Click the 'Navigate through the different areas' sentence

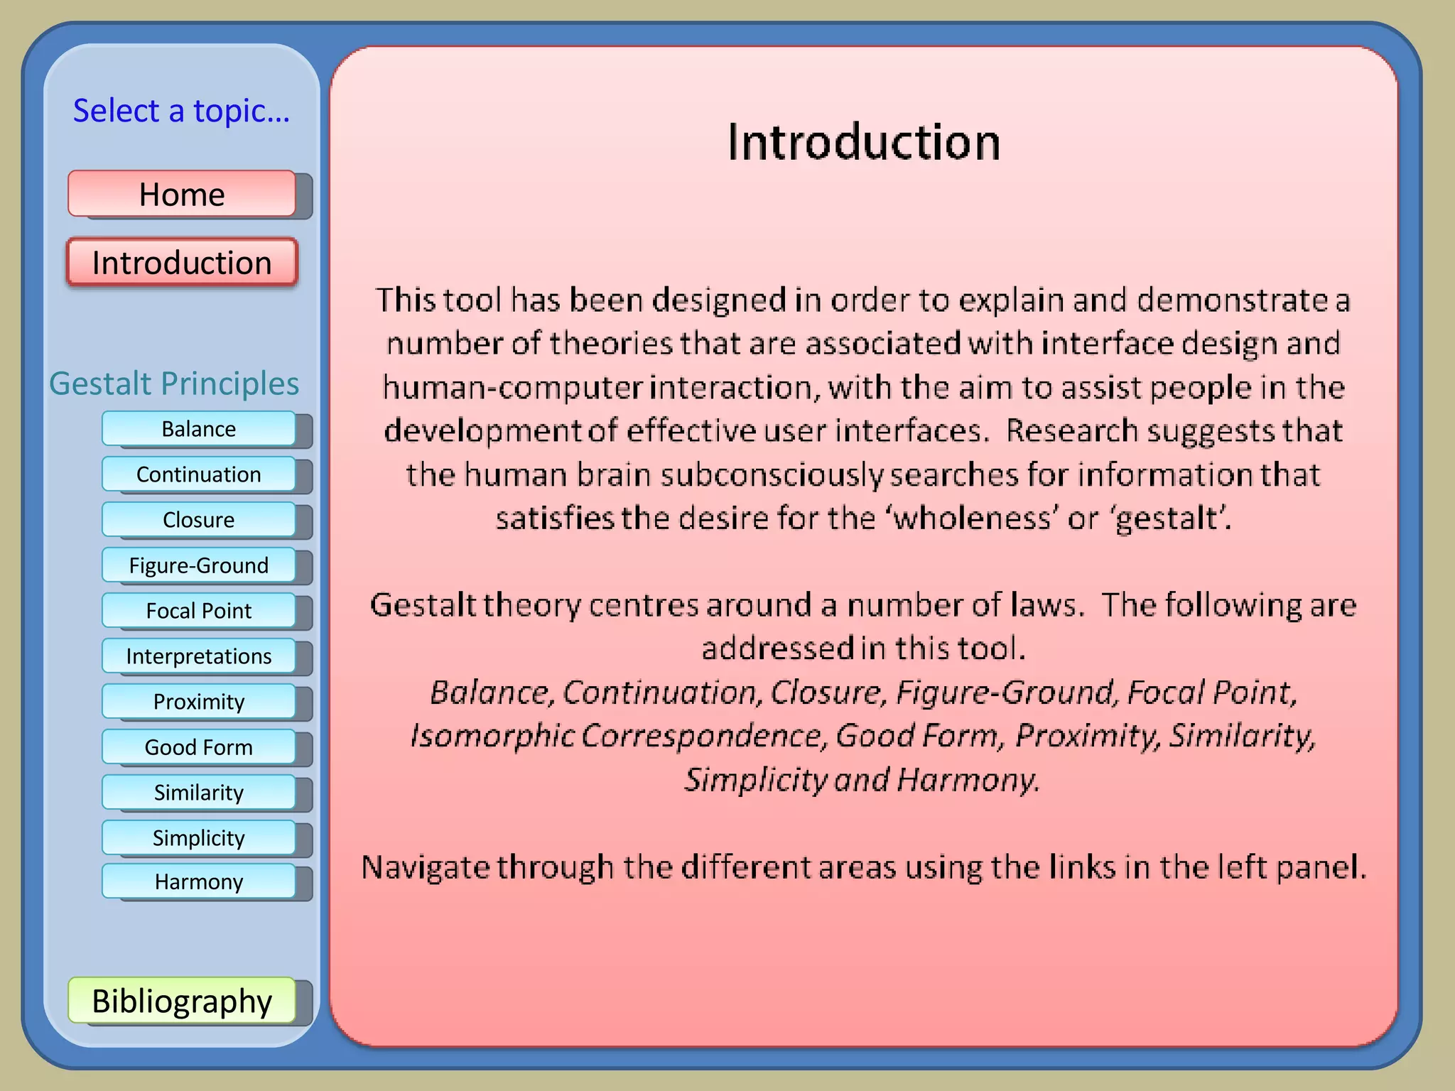pyautogui.click(x=863, y=867)
